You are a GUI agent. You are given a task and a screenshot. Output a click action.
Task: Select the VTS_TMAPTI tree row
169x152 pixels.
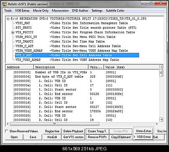tap(60, 42)
